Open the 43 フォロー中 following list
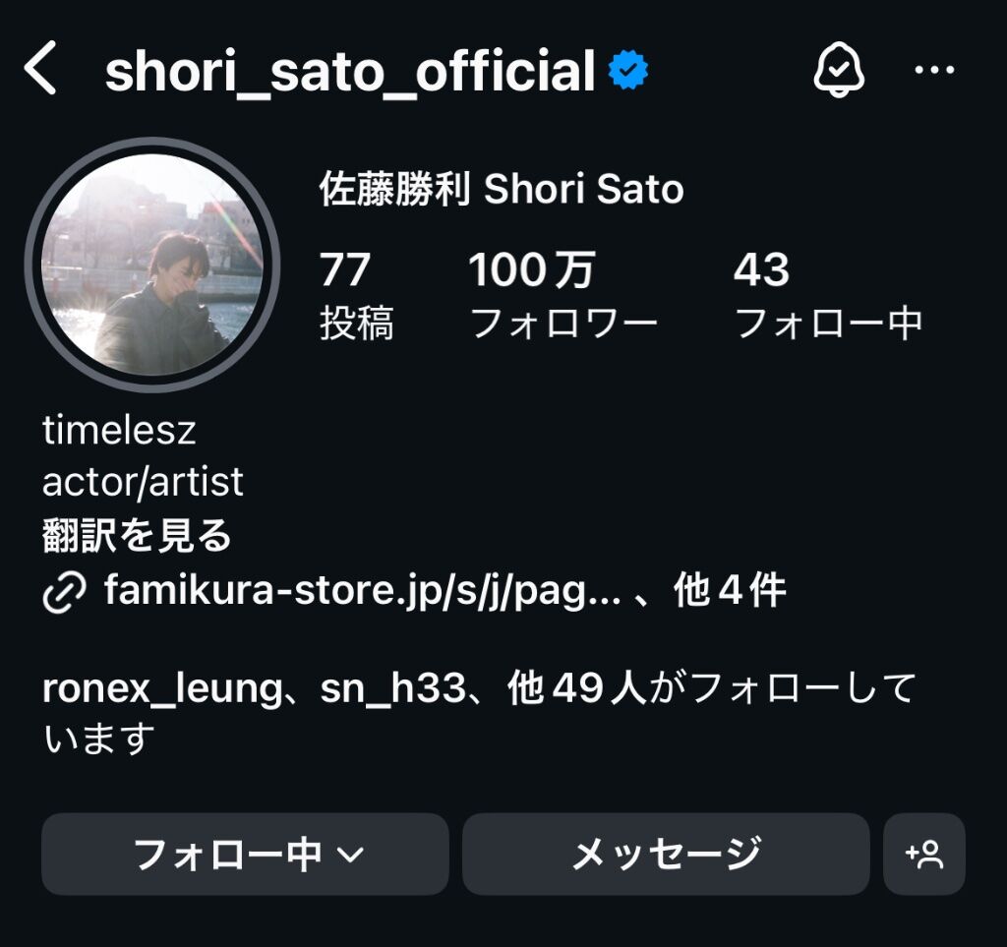Image resolution: width=1007 pixels, height=947 pixels. pyautogui.click(x=828, y=295)
